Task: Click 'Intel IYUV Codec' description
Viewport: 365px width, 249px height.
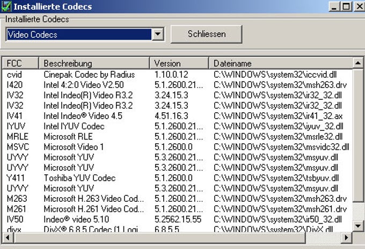Action: point(74,126)
